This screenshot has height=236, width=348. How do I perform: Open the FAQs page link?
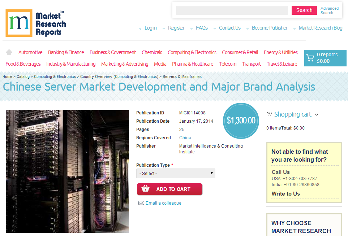pyautogui.click(x=202, y=28)
